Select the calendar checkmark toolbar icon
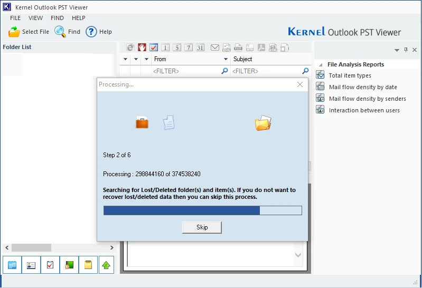422x288 pixels. pyautogui.click(x=154, y=47)
